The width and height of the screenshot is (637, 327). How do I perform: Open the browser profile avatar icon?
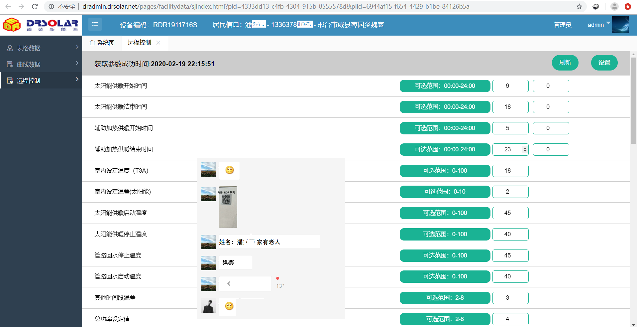pos(614,6)
